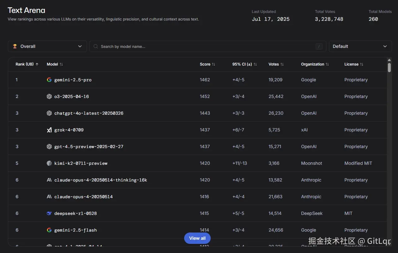Image resolution: width=398 pixels, height=253 pixels.
Task: Click the Google organization cell for gemini-2.5-pro
Action: pyautogui.click(x=309, y=80)
